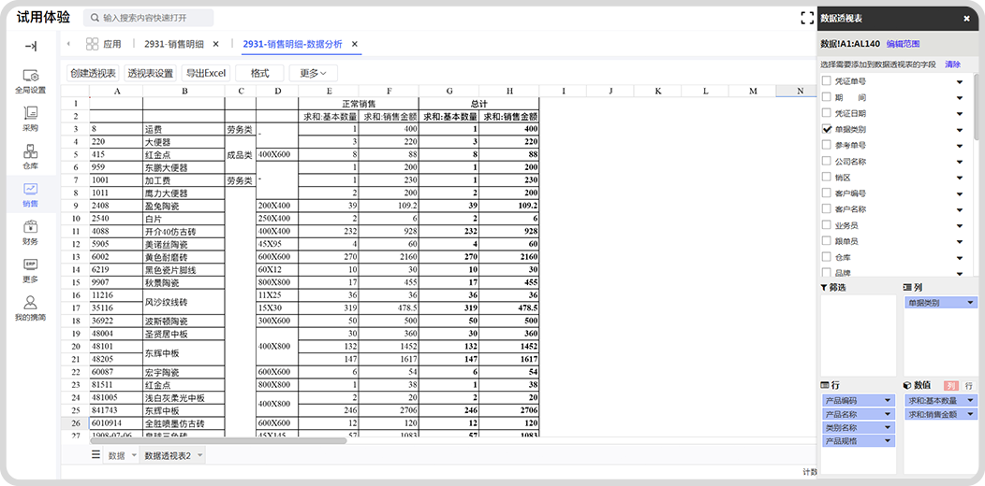The height and width of the screenshot is (486, 985).
Task: Click the fullscreen expand icon
Action: pos(807,18)
